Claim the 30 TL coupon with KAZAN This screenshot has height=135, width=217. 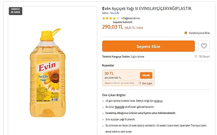[x=146, y=75]
